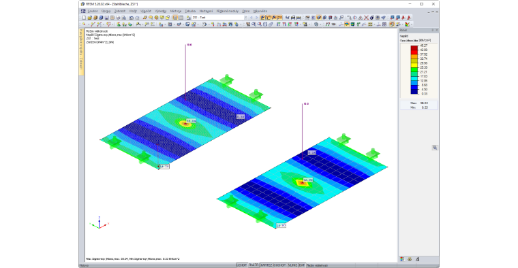
Task: Click the dark blue swatch at the legend bottom
Action: [x=414, y=92]
